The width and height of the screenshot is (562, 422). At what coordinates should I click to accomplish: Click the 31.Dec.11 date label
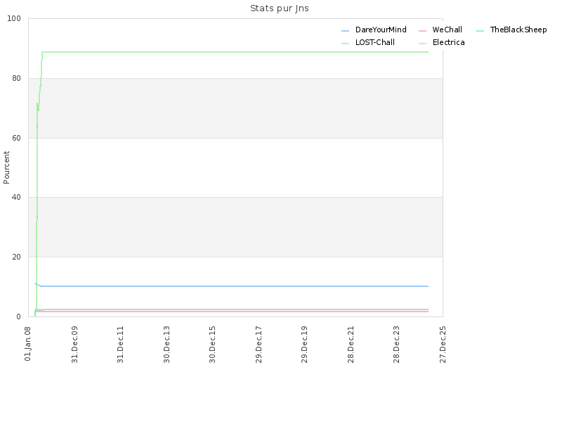click(x=120, y=345)
